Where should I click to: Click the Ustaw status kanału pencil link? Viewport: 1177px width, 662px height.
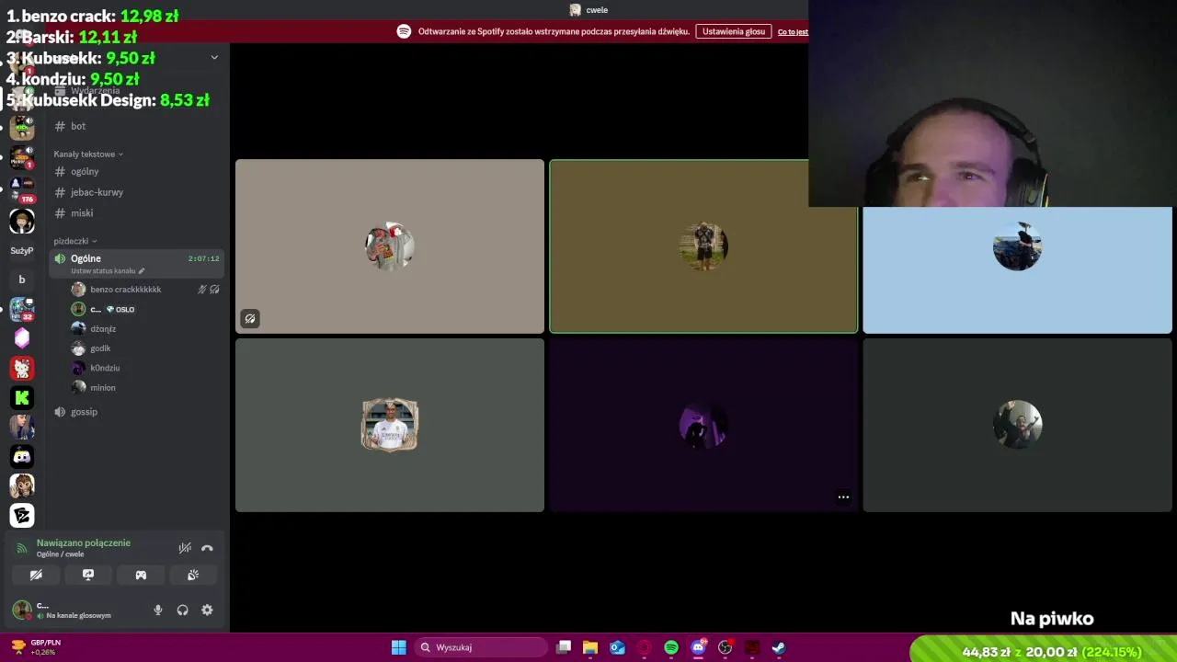108,271
